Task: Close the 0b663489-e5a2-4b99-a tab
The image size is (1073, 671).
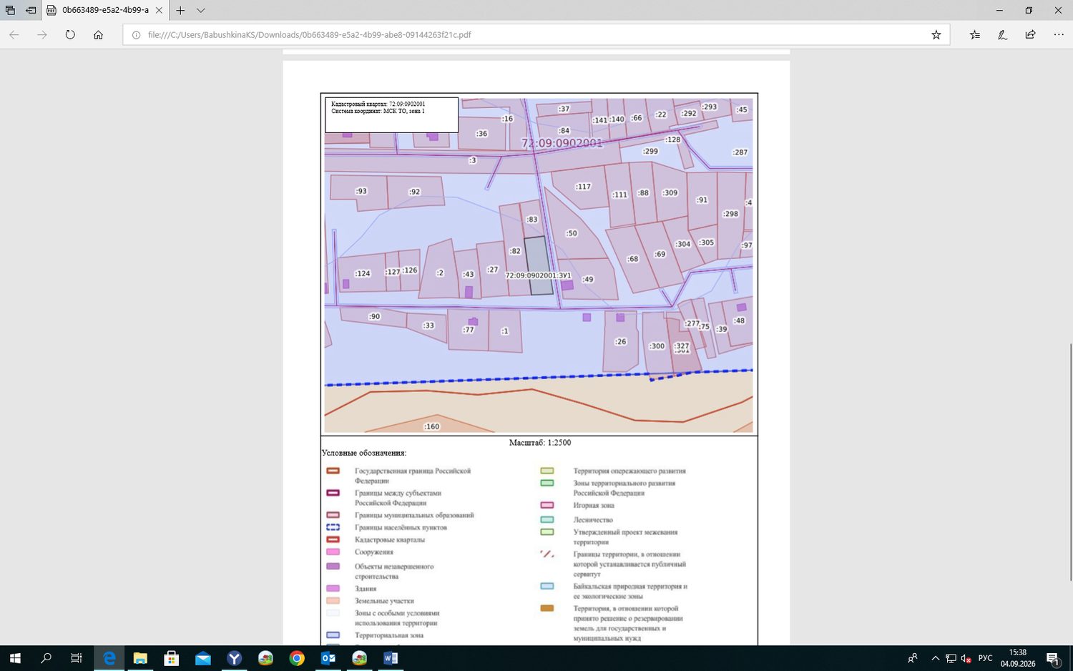Action: point(159,11)
